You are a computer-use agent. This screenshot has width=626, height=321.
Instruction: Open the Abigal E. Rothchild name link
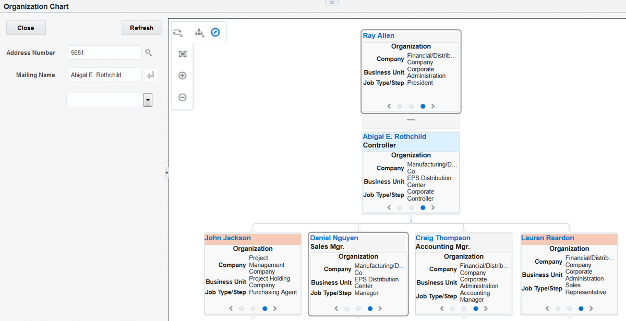[394, 137]
